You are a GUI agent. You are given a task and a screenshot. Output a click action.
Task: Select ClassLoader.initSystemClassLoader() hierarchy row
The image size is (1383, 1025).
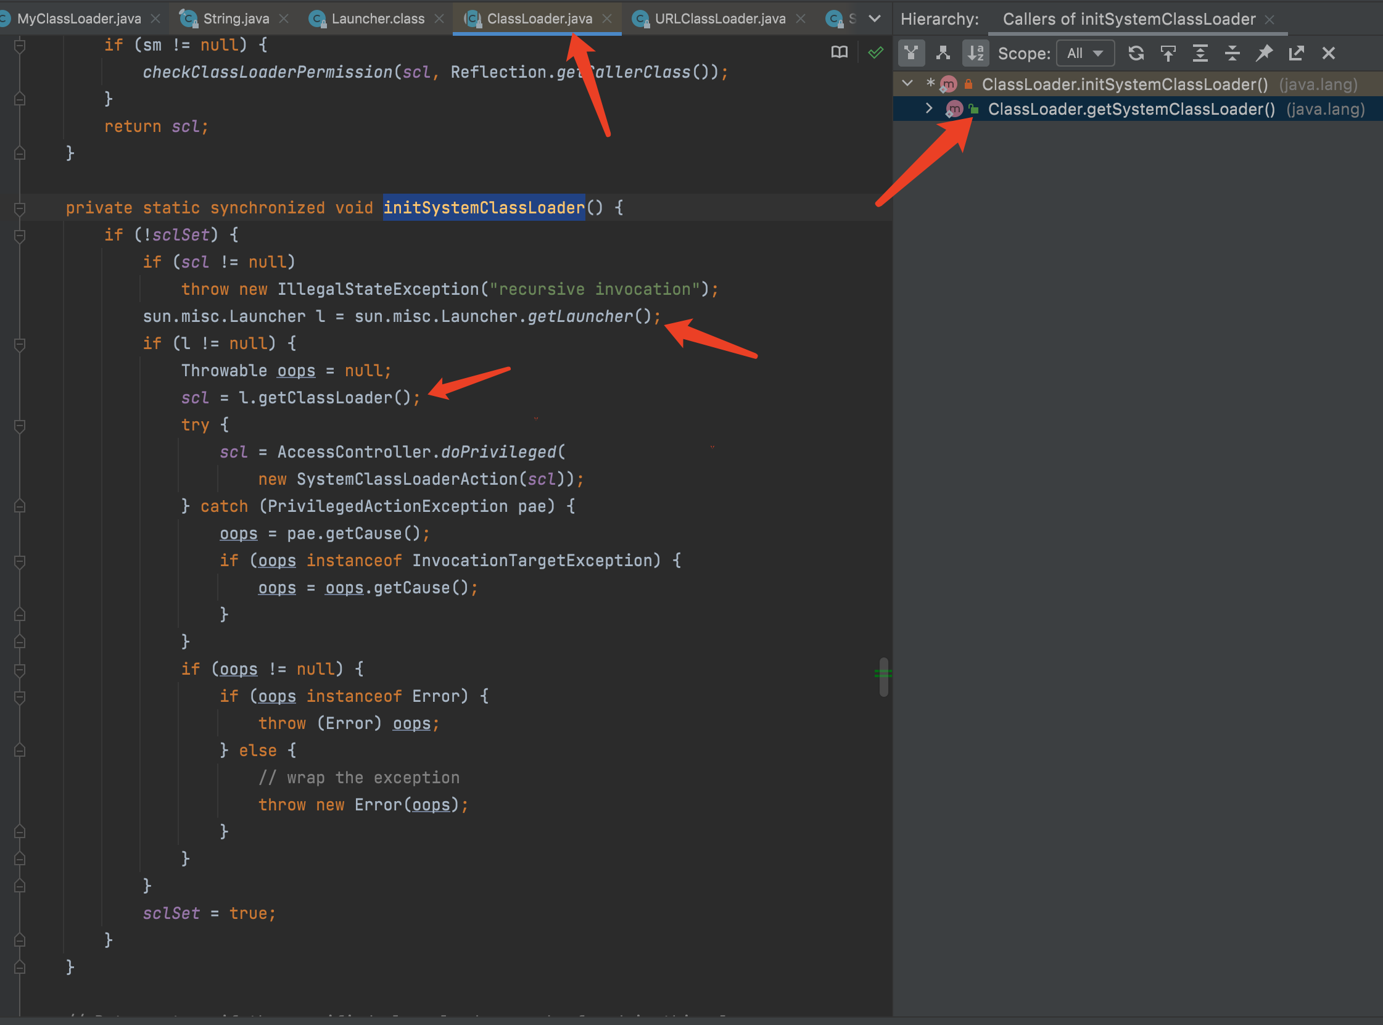tap(1138, 84)
